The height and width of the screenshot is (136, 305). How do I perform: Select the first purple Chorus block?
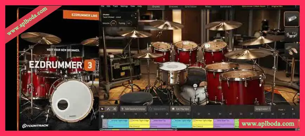[x=160, y=123]
